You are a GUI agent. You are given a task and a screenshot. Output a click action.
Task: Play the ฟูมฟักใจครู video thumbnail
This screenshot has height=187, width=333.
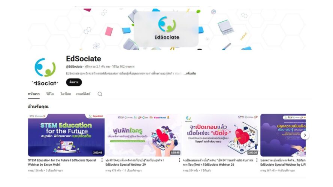[x=143, y=135]
